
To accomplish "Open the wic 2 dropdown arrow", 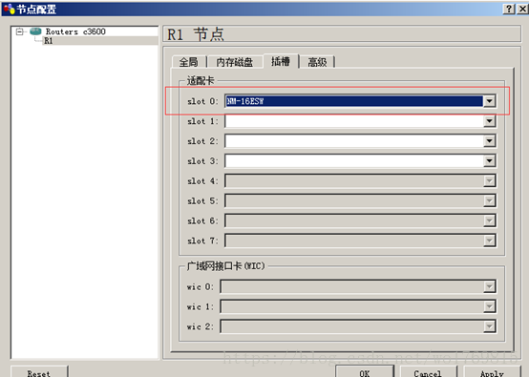I will tap(489, 326).
